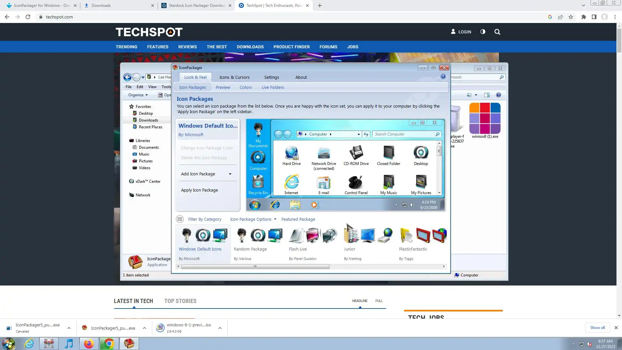This screenshot has height=350, width=622.
Task: Open Chrome tab search dropdown arrow
Action: (x=583, y=6)
